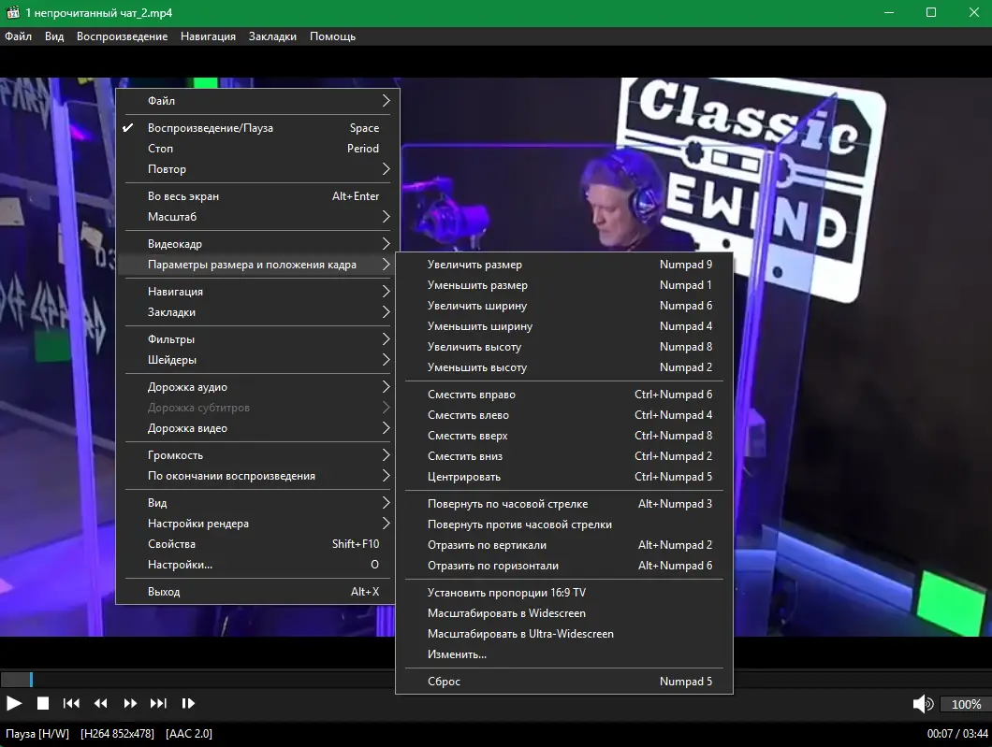This screenshot has width=992, height=747.
Task: Skip to next file icon
Action: click(x=158, y=703)
